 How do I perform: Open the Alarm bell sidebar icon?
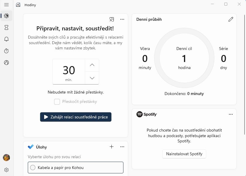(x=6, y=39)
